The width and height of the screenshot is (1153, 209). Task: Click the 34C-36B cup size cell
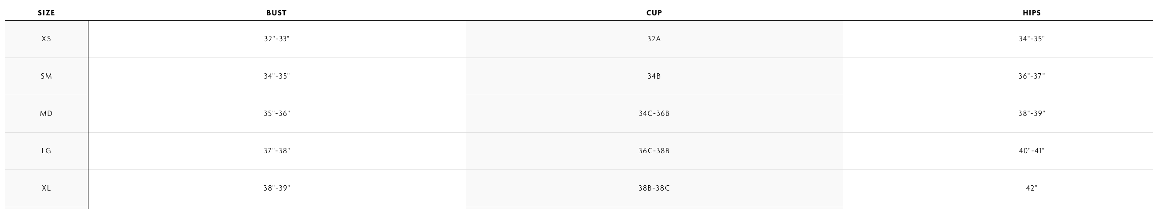coord(654,113)
